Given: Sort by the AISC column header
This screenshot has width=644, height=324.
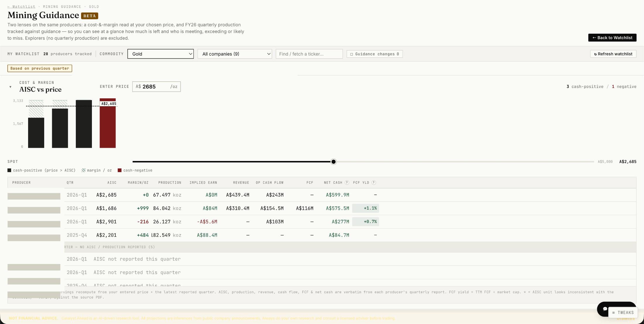Looking at the screenshot, I should pyautogui.click(x=112, y=183).
